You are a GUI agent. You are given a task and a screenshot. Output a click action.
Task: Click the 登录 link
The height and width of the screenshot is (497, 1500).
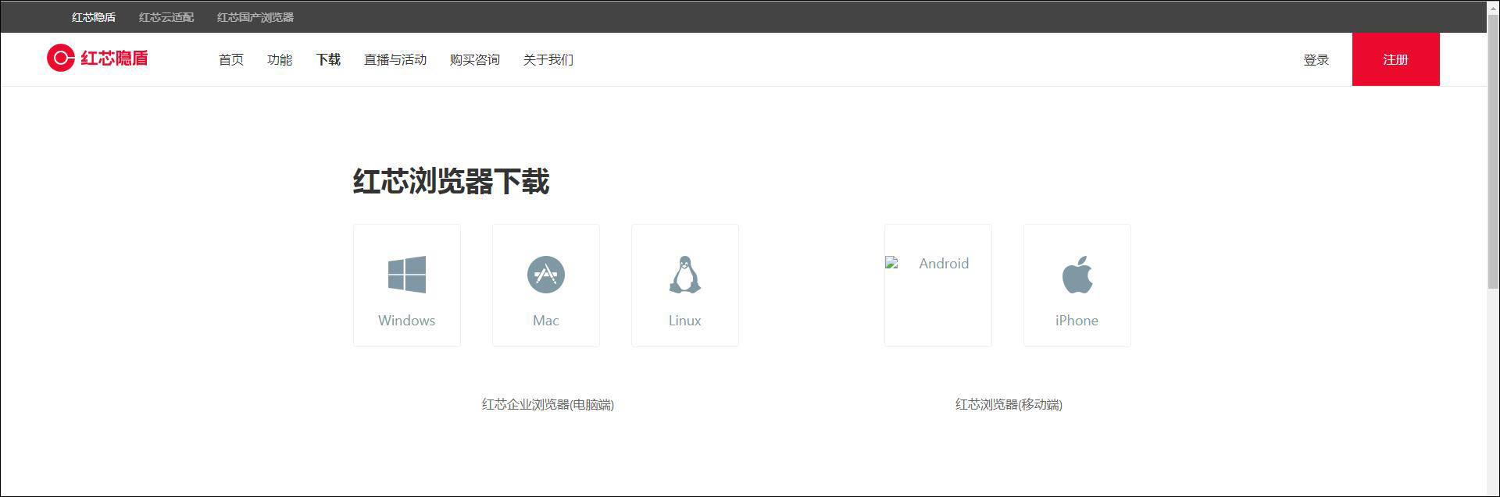point(1316,59)
